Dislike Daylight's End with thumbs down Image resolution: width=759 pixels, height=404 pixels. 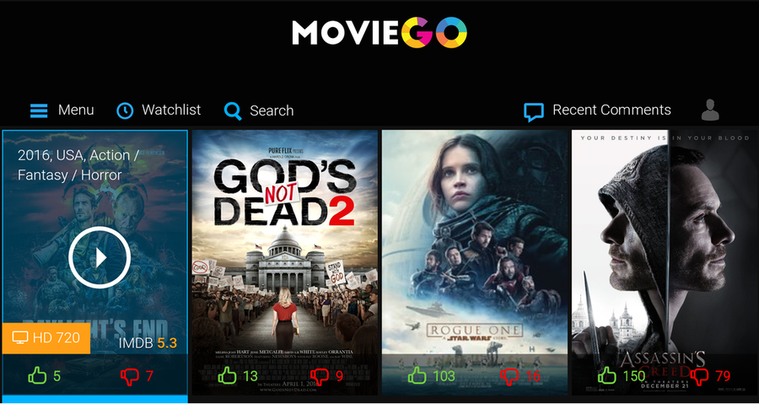click(130, 376)
